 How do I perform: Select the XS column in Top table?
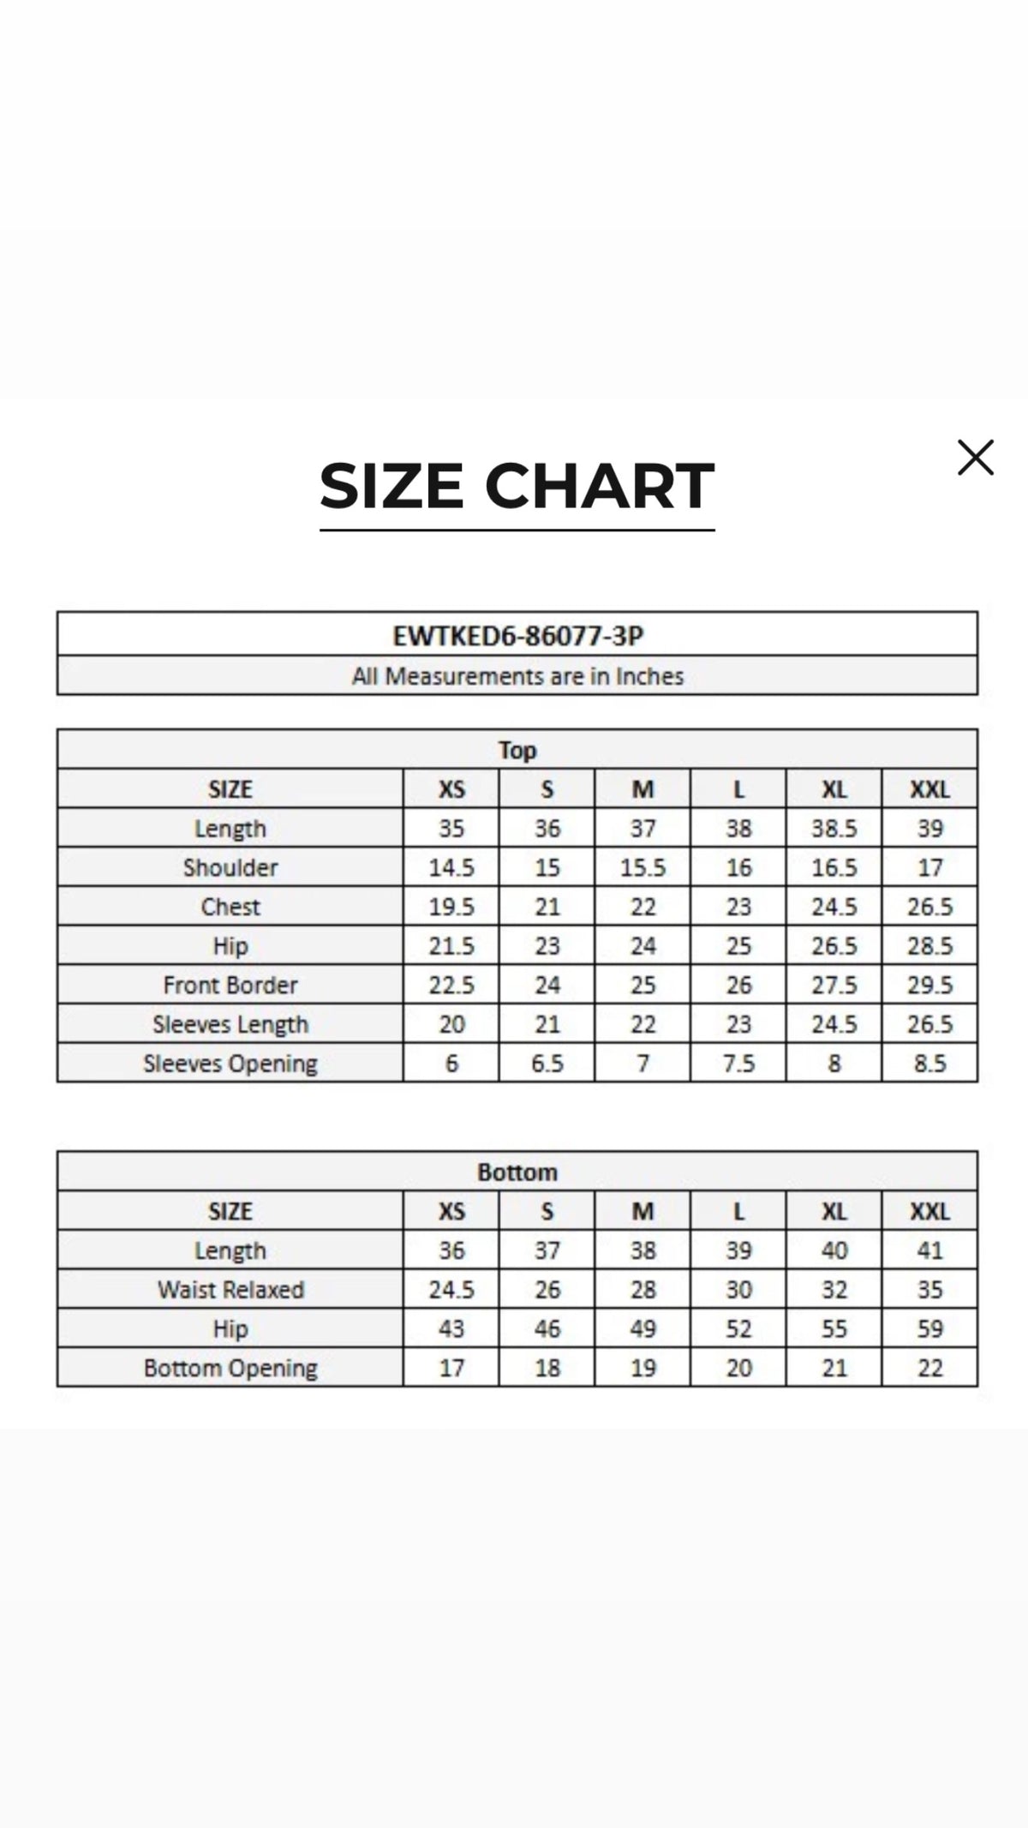(451, 789)
